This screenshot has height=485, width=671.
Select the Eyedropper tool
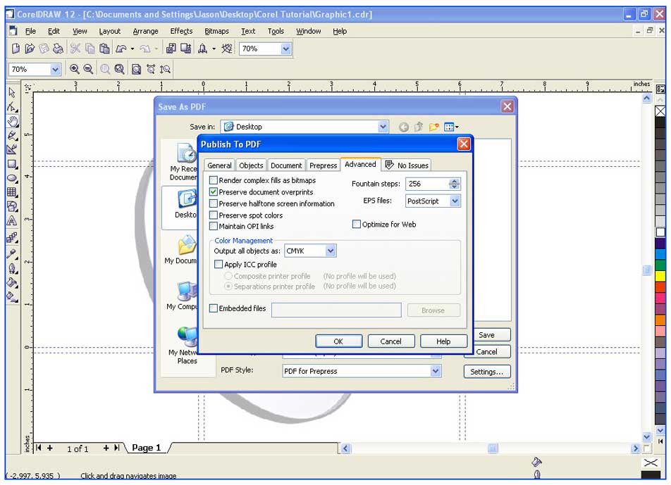coord(12,254)
